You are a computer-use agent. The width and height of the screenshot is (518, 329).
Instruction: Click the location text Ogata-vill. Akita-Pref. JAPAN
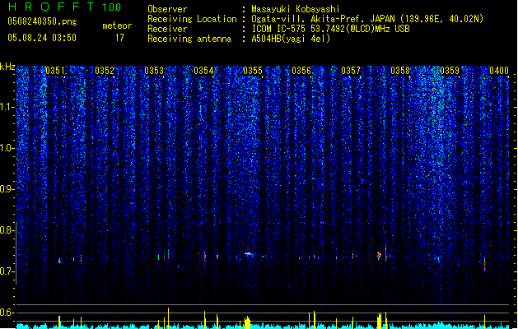click(x=323, y=19)
